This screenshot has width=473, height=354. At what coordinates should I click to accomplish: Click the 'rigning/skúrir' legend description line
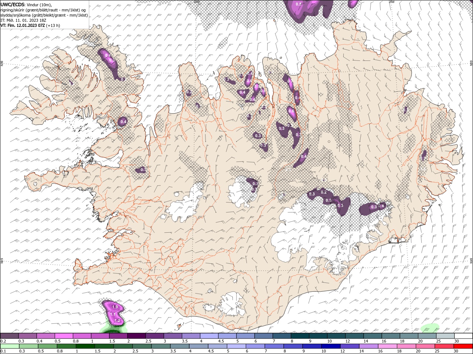tap(43, 10)
